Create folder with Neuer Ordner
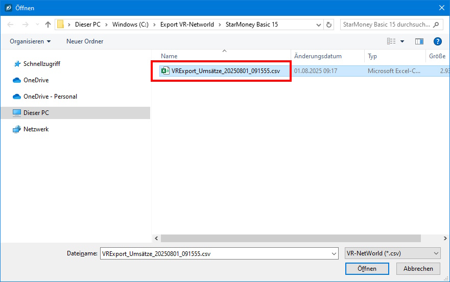 [x=85, y=41]
